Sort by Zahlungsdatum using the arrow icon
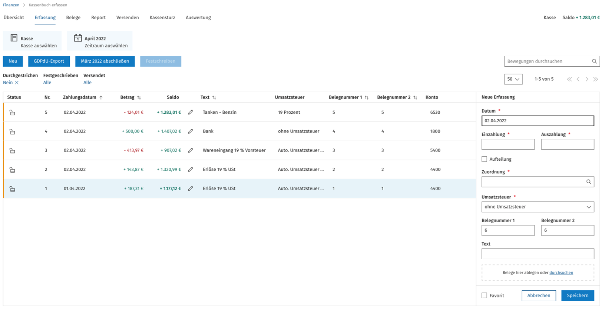Image resolution: width=605 pixels, height=317 pixels. point(101,97)
